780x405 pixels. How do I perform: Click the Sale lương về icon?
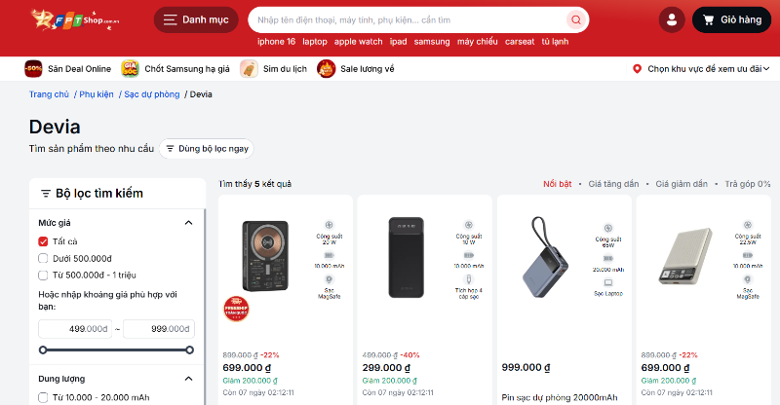coord(327,68)
